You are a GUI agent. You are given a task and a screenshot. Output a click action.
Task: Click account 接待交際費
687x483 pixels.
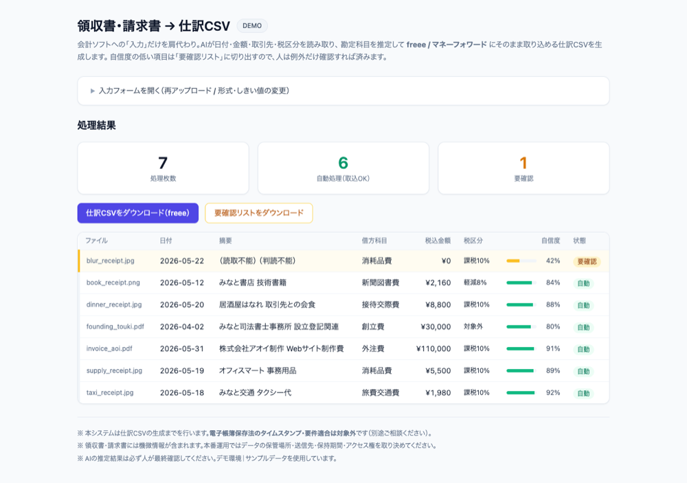coord(381,304)
